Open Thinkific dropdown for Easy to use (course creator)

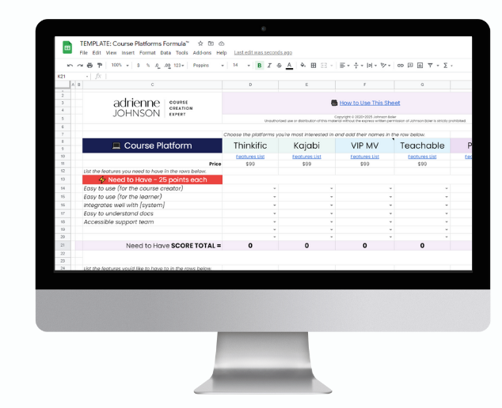coord(275,189)
